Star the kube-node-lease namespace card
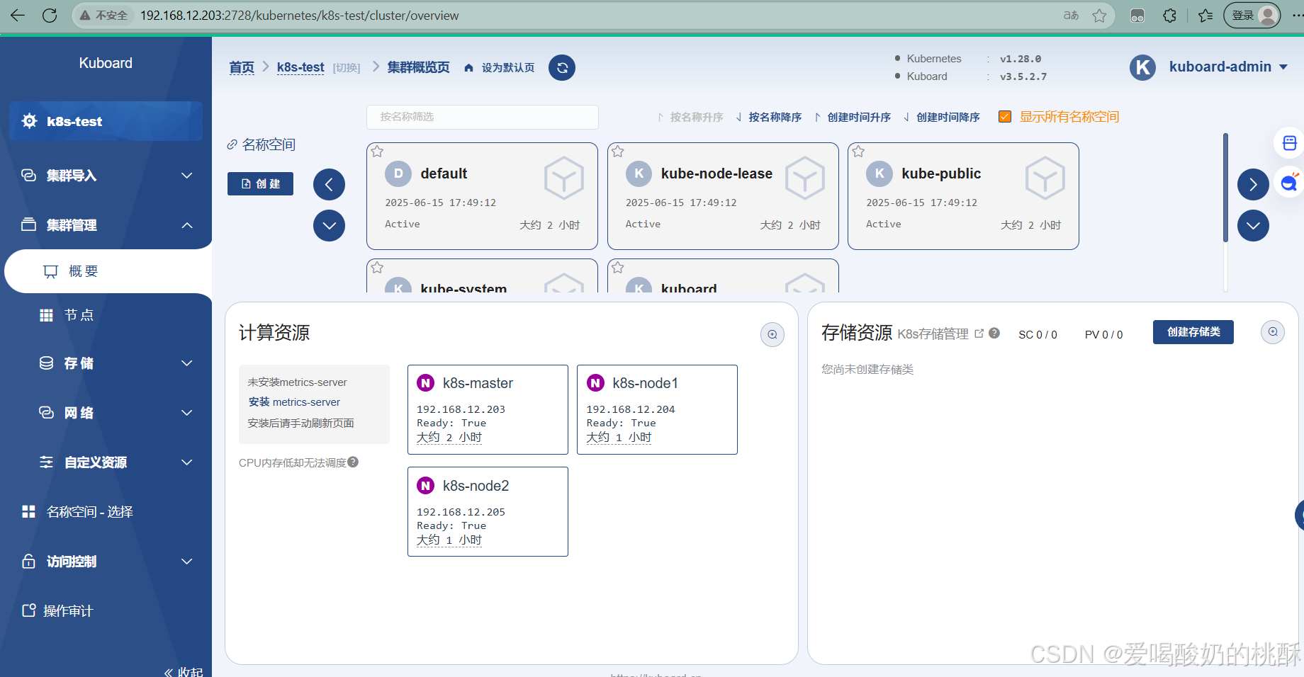 (618, 152)
